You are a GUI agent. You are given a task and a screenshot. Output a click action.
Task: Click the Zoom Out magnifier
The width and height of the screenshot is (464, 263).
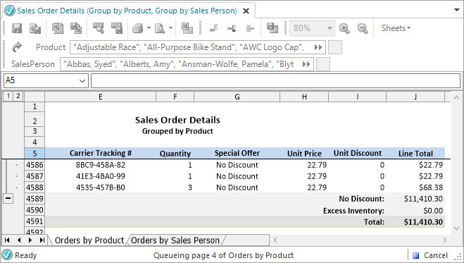pyautogui.click(x=363, y=28)
